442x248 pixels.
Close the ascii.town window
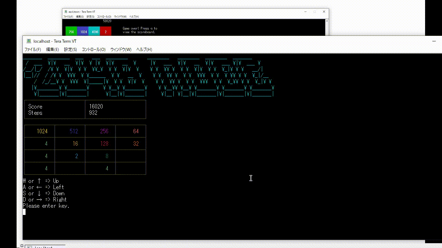[x=324, y=12]
